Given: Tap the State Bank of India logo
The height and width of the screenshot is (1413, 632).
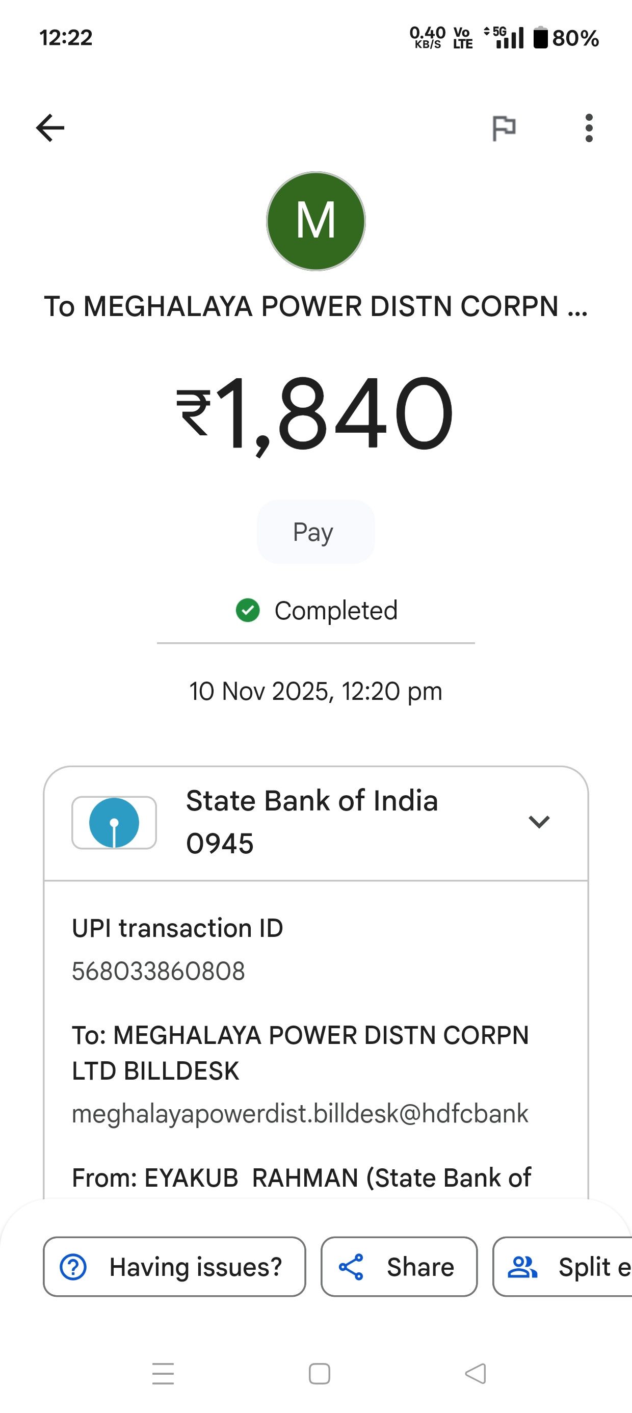Looking at the screenshot, I should (x=114, y=823).
